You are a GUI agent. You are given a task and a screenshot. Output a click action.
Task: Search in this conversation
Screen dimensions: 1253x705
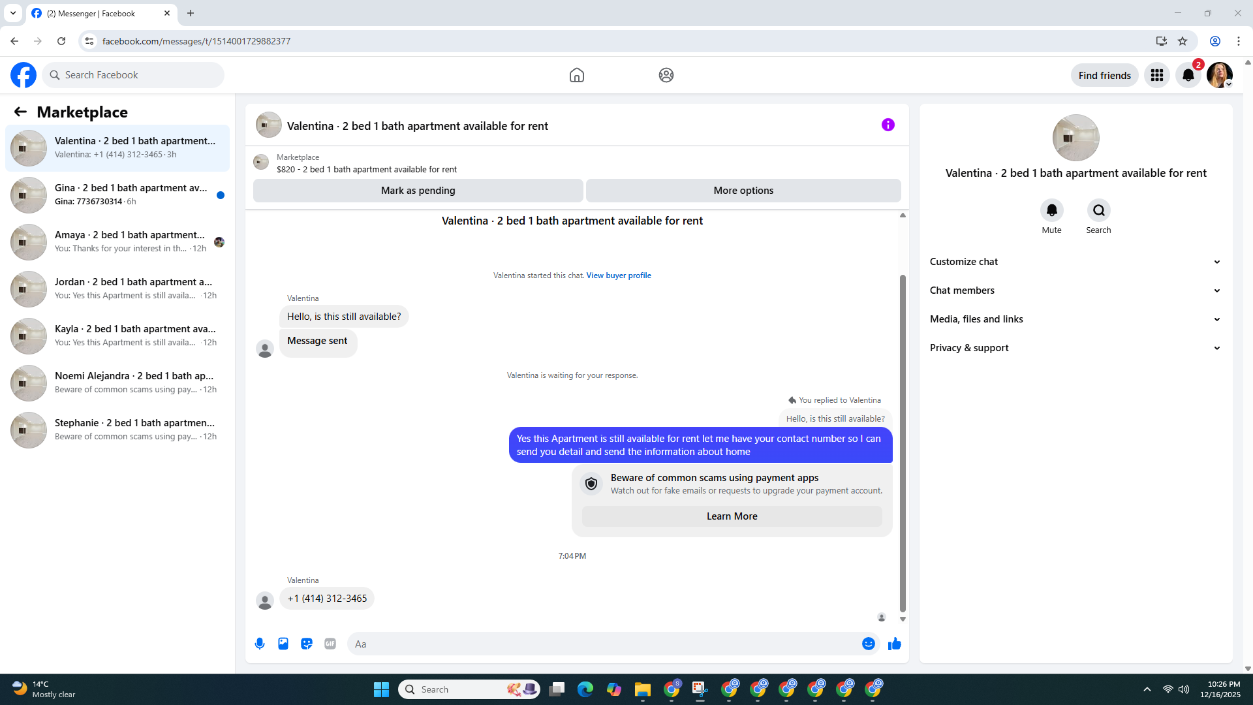(x=1098, y=210)
